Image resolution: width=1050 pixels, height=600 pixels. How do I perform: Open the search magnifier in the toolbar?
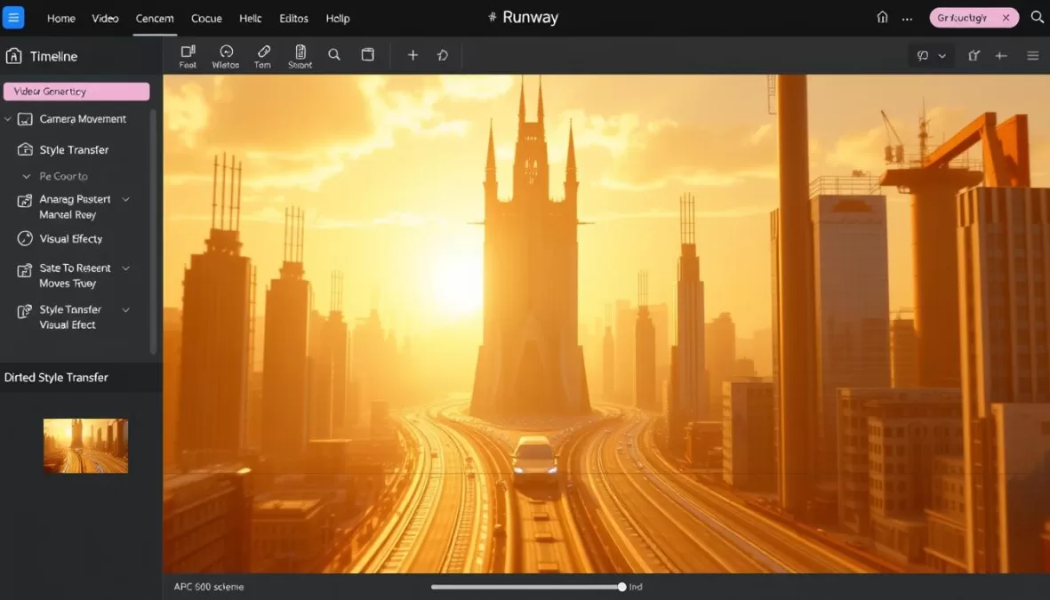coord(334,54)
